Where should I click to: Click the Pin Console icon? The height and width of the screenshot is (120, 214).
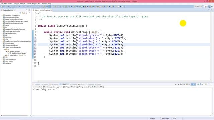pos(198,84)
